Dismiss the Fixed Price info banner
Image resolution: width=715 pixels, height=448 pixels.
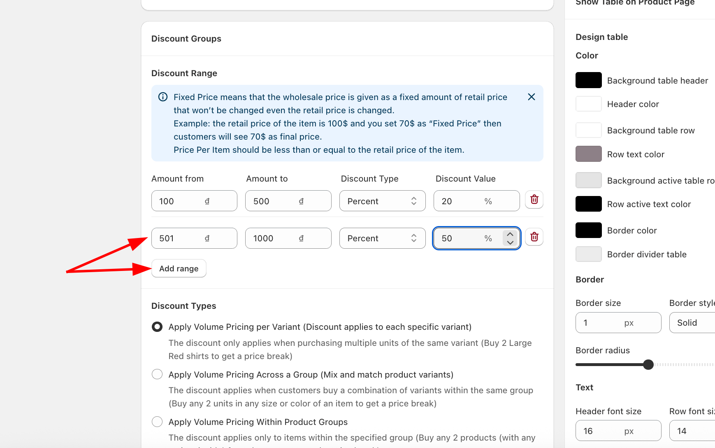pyautogui.click(x=531, y=97)
